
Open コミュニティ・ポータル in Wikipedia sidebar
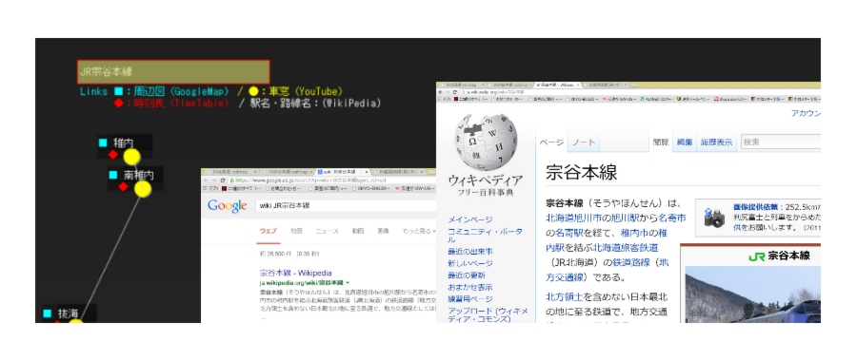pos(486,235)
